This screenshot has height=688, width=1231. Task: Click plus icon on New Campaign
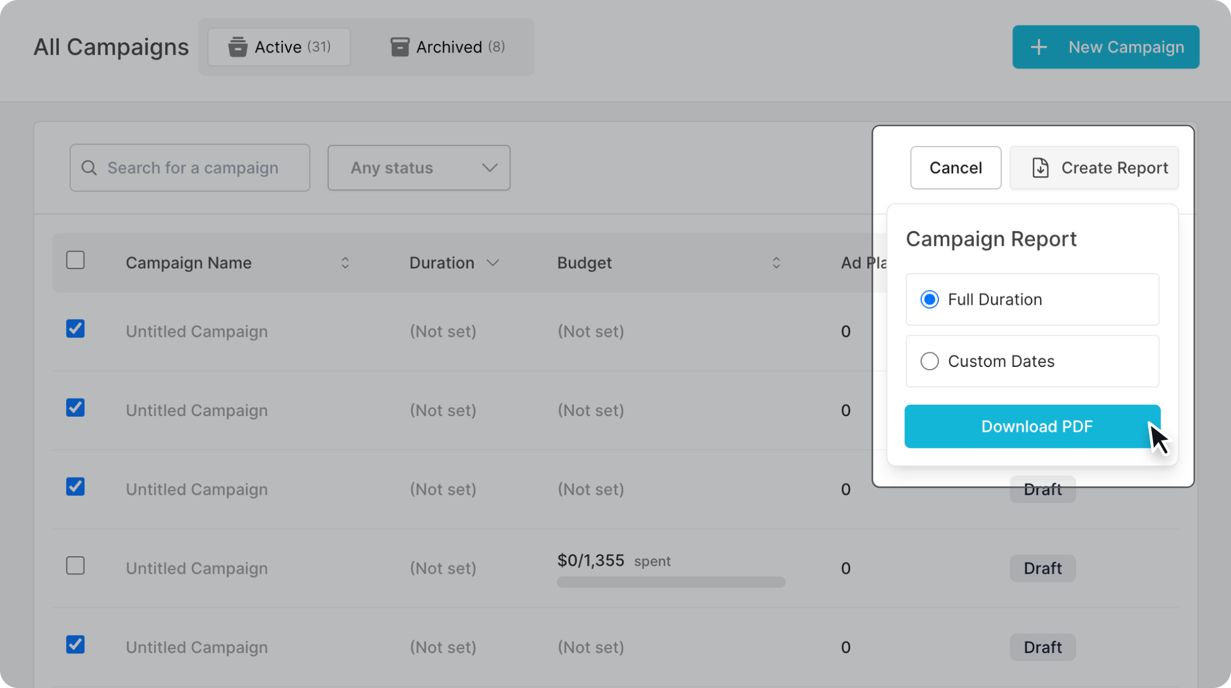click(1038, 47)
